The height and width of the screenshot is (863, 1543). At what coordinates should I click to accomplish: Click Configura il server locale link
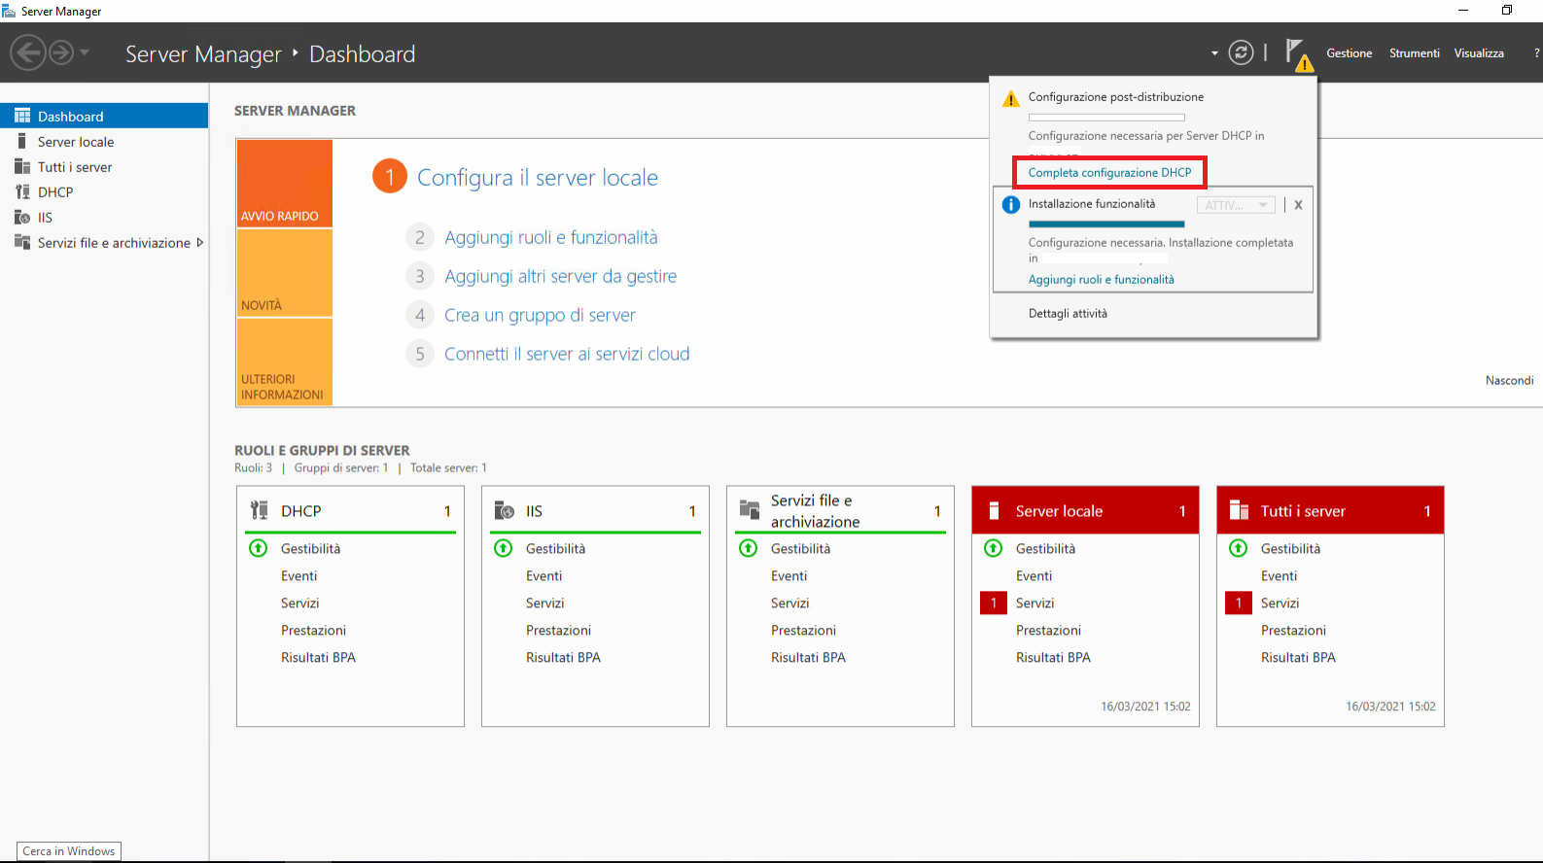pyautogui.click(x=538, y=178)
